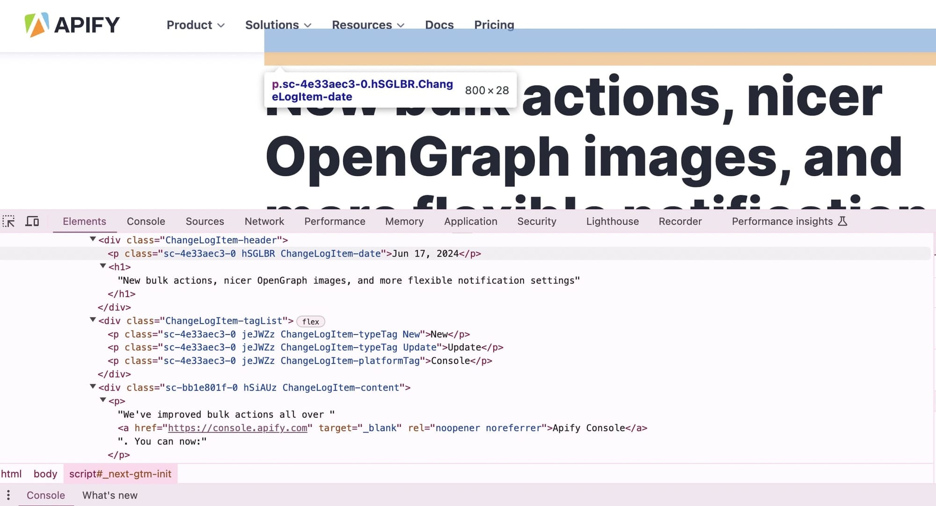Toggle the device toolbar
This screenshot has height=506, width=936.
(31, 221)
